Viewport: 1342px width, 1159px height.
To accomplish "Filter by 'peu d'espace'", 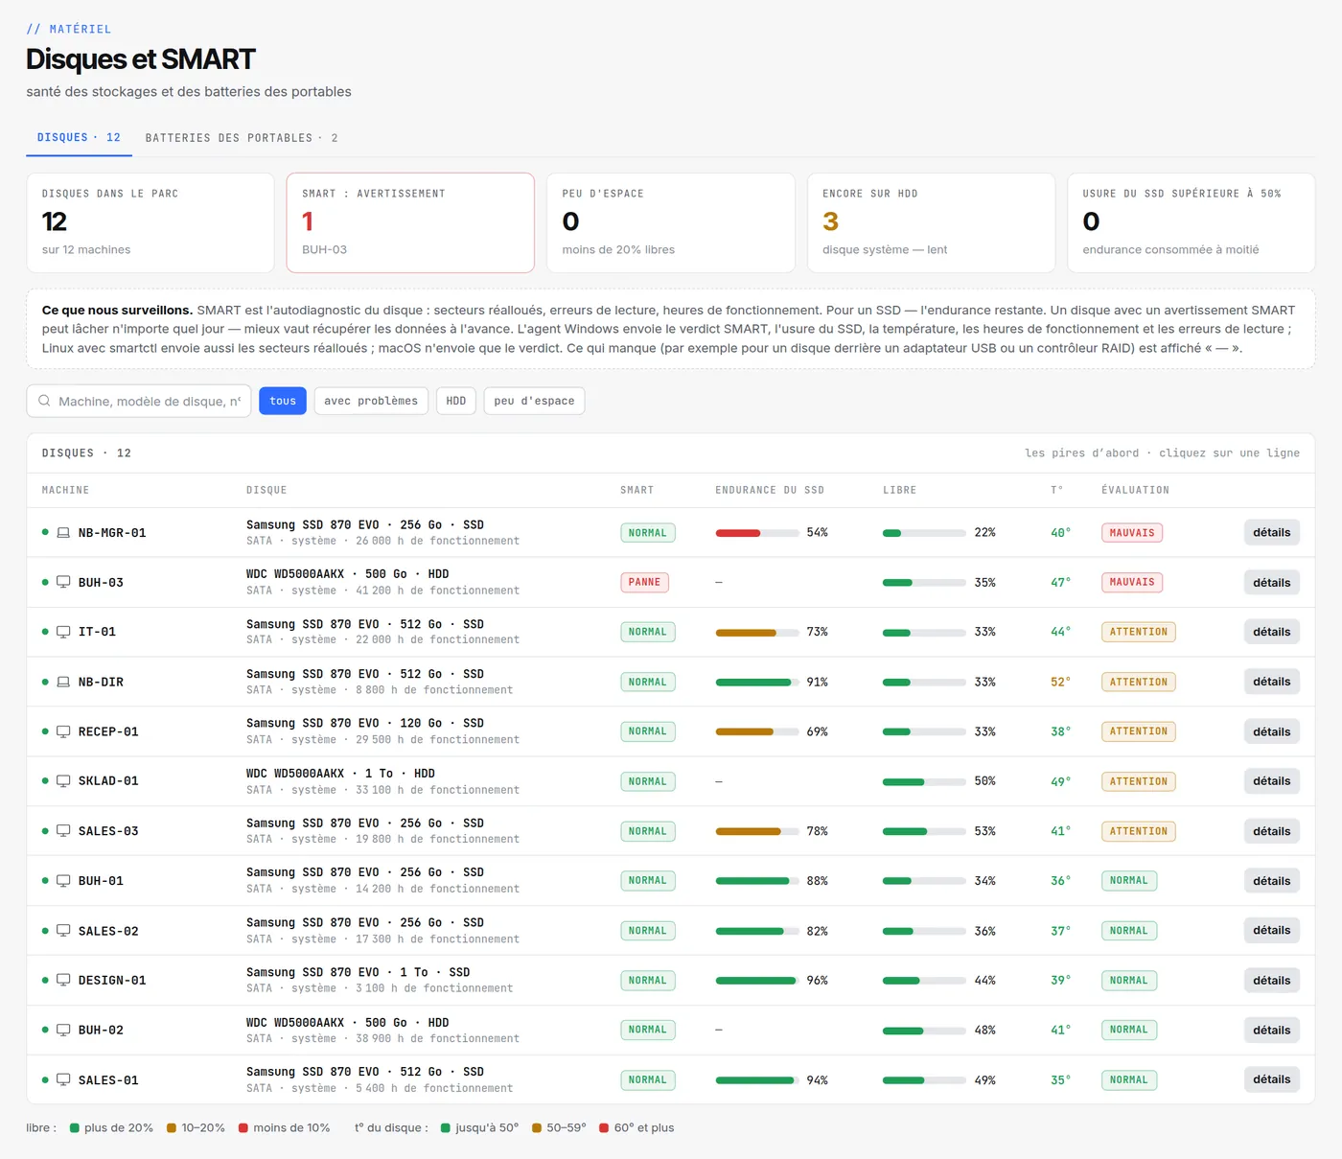I will pyautogui.click(x=534, y=401).
